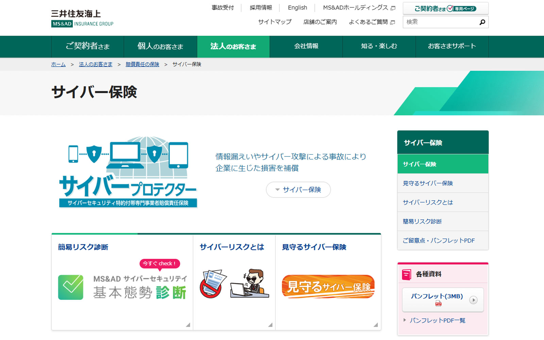Viewport: 544px width, 340px height.
Task: Click the サイバー保険 anchor dropdown button
Action: tap(298, 190)
